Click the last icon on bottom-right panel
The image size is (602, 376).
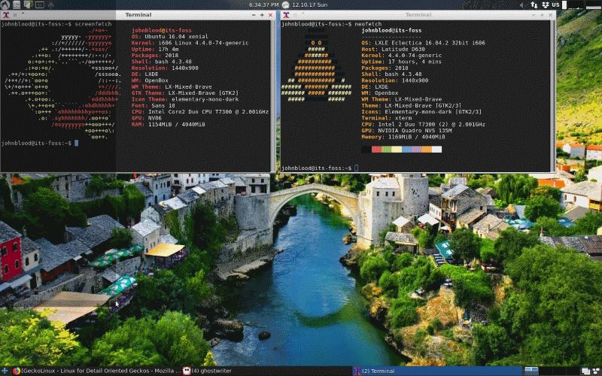(x=597, y=371)
